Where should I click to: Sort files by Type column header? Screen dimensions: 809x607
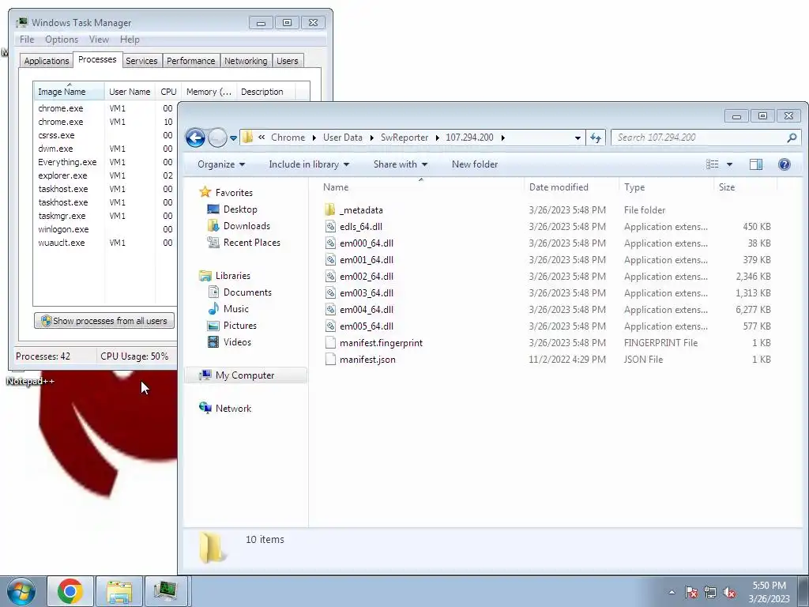(x=666, y=187)
